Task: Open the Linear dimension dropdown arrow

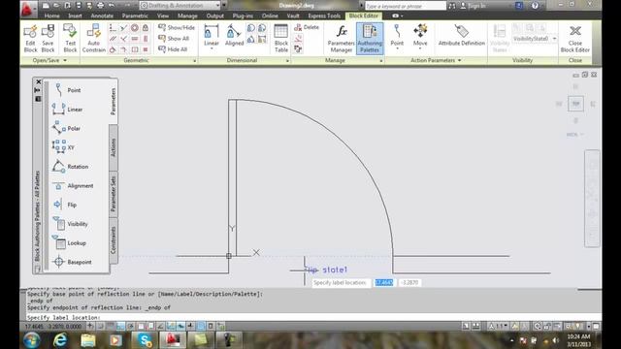Action: pyautogui.click(x=212, y=49)
